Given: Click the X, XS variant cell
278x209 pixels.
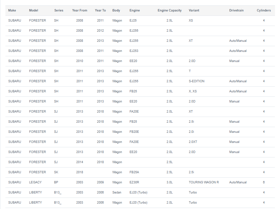Looking at the screenshot, I should (x=193, y=91).
